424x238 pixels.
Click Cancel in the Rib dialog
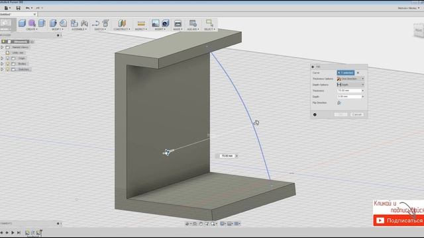[x=357, y=114]
